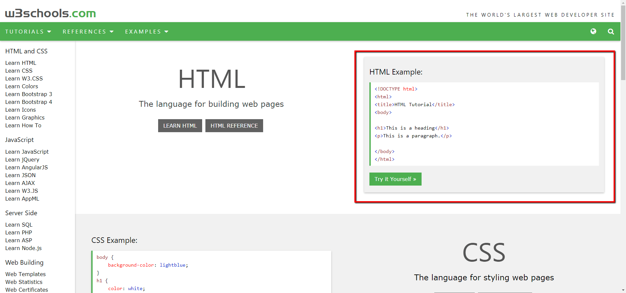Click the HTML Reference button
The width and height of the screenshot is (626, 293).
pos(234,126)
